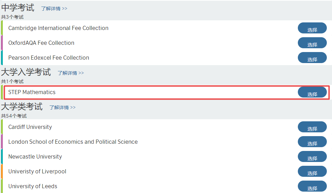Screen dimensions: 332x193
Task: Open 了解详情 link next to 大学类考试
Action: pos(62,108)
